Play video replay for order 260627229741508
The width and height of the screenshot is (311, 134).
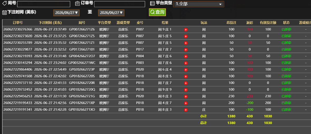coord(186,77)
